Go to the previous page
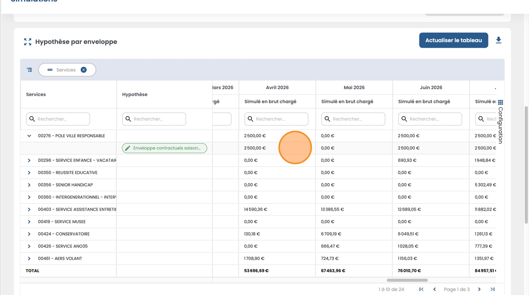Screen dimensions: 529x295 [435, 289]
